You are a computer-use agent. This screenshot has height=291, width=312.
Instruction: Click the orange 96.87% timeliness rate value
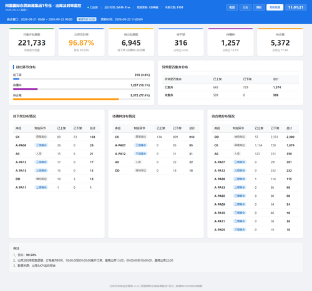click(81, 43)
